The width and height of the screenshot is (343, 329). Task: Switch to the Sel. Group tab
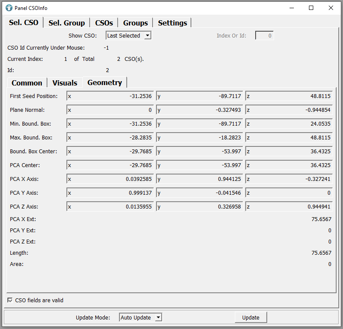[x=66, y=23]
